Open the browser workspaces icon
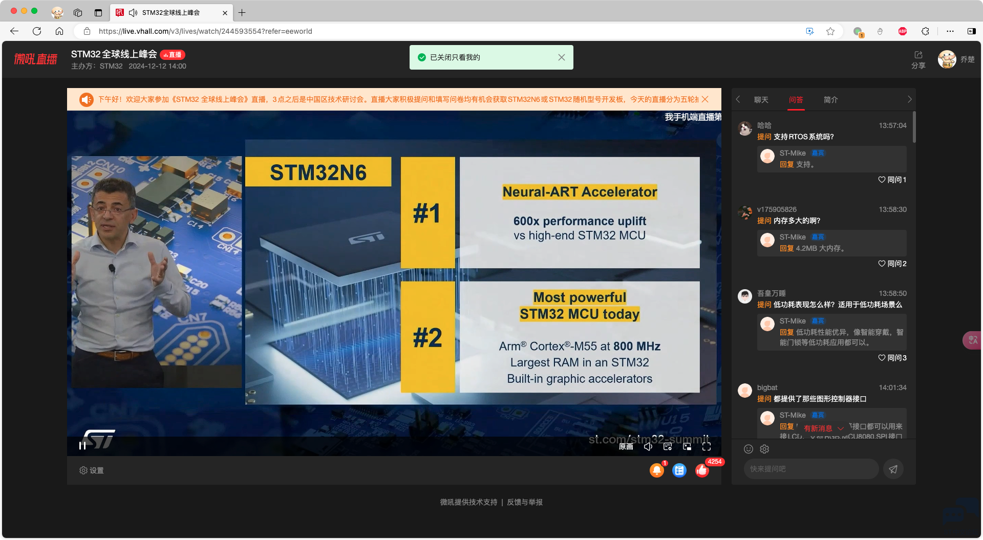983x540 pixels. [x=78, y=12]
